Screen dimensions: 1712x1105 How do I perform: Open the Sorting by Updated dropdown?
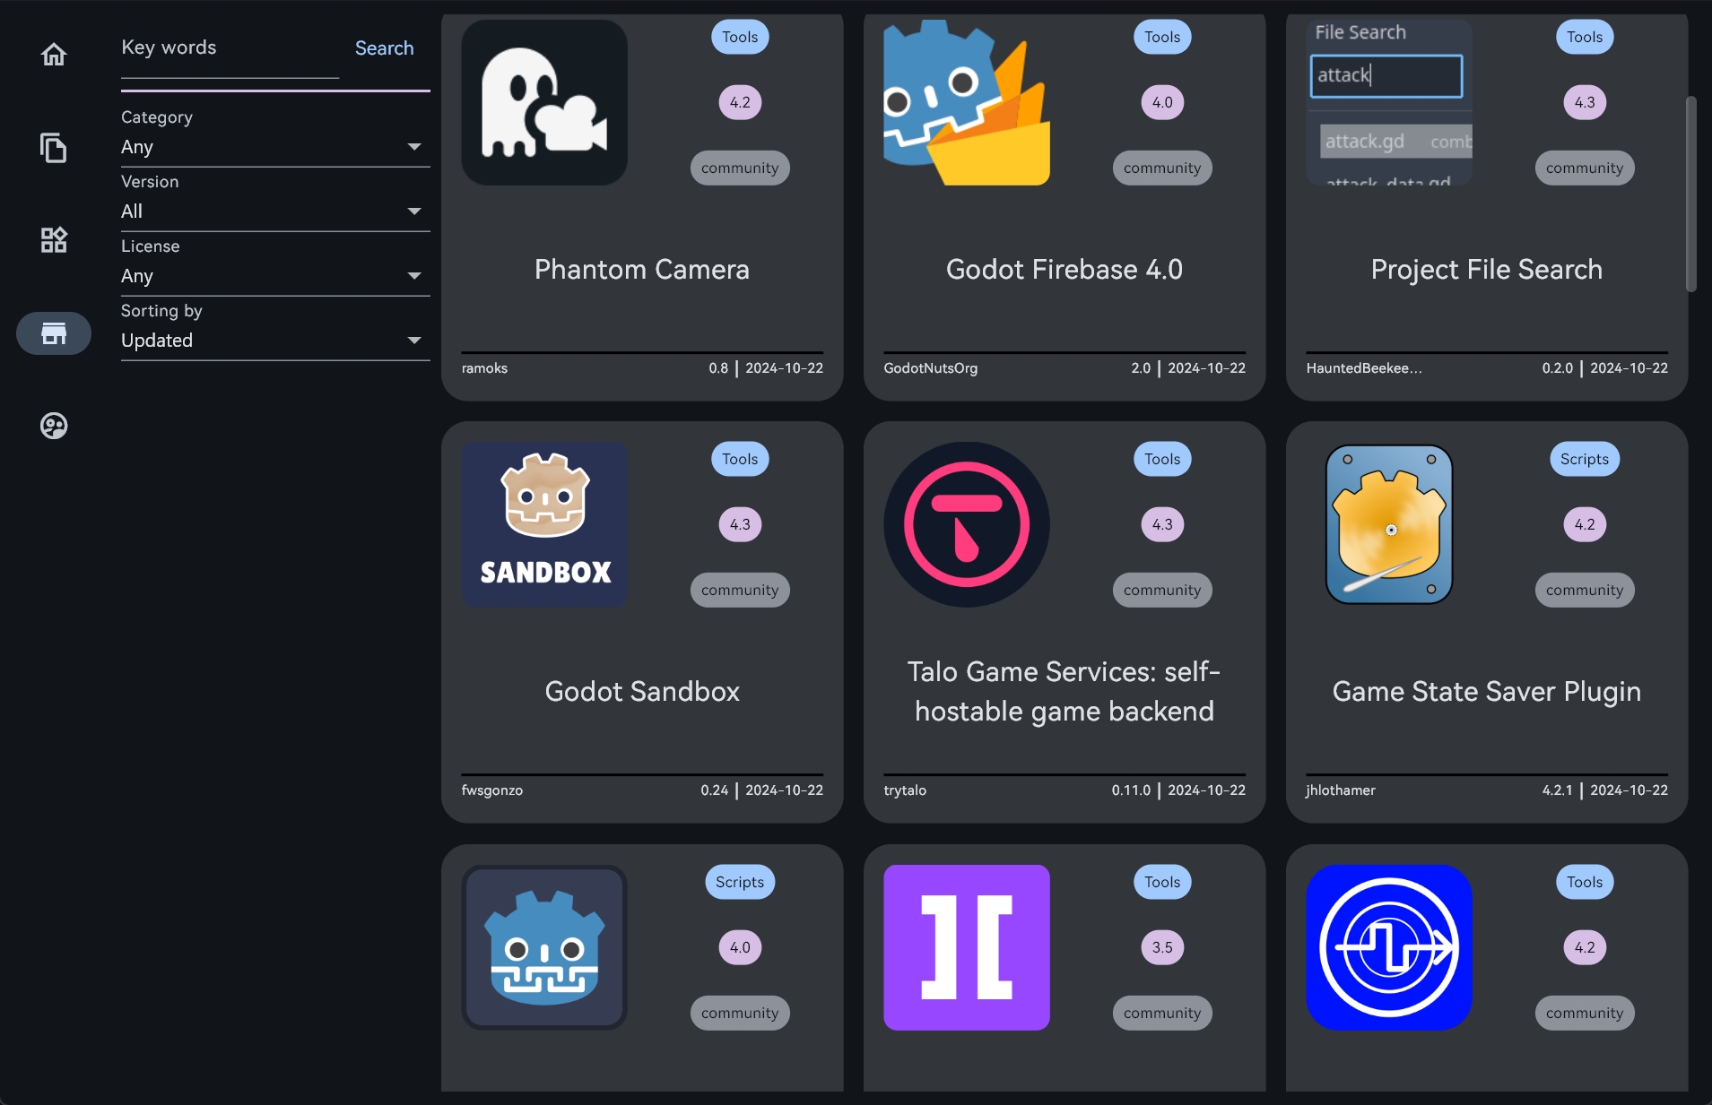(275, 341)
